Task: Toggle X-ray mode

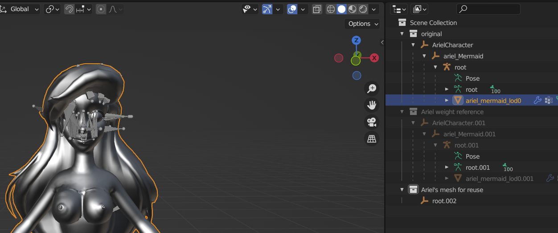Action: point(317,9)
